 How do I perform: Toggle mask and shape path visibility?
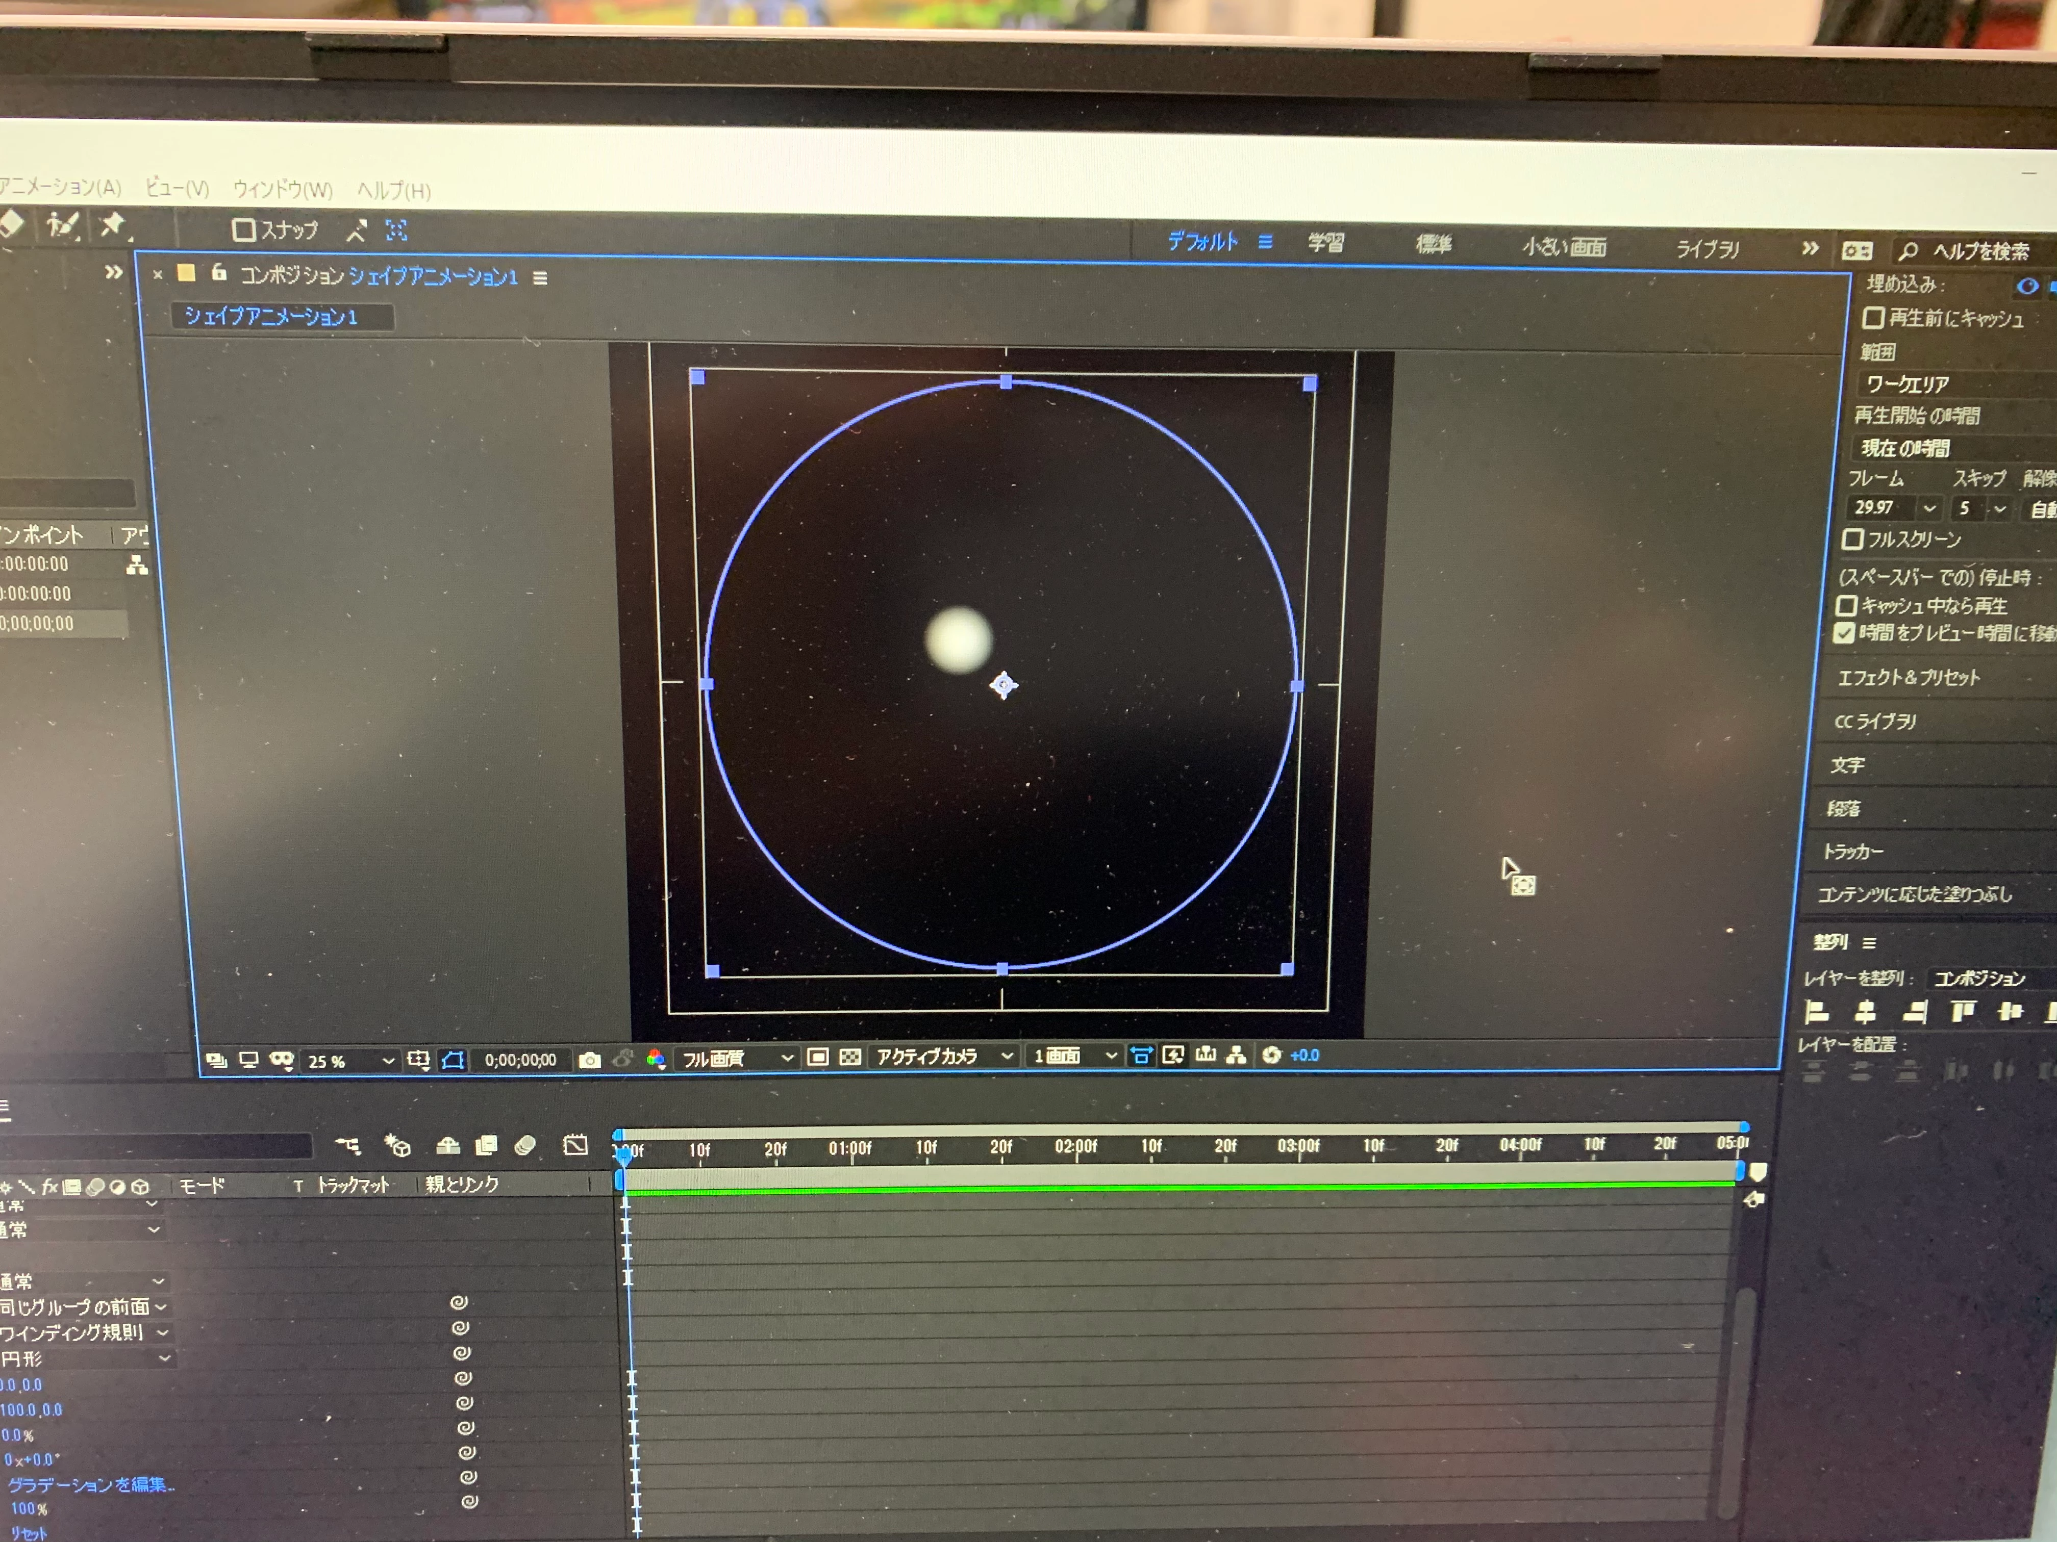(x=453, y=1061)
